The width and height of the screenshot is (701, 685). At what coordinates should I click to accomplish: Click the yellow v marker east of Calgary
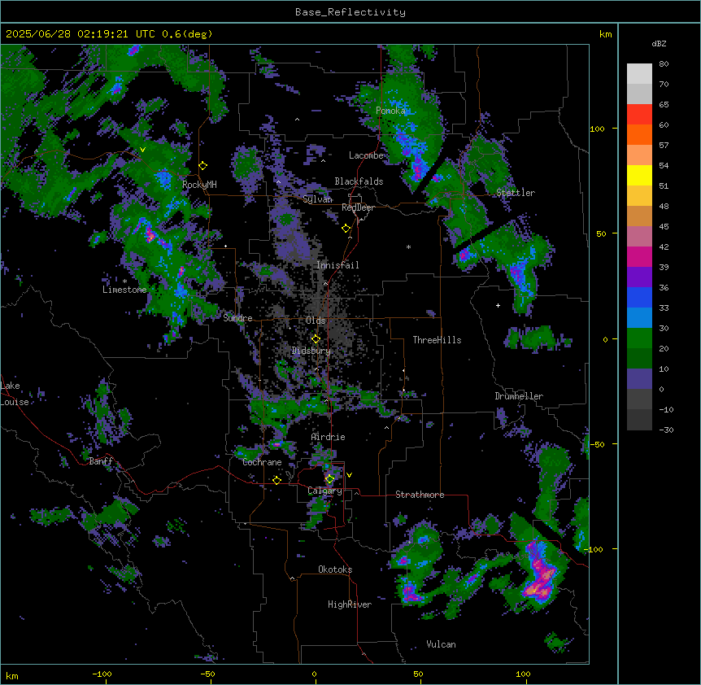tap(349, 475)
